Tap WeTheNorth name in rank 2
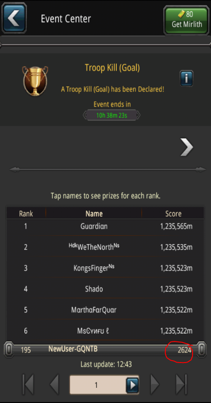211x403 pixels. tap(94, 247)
